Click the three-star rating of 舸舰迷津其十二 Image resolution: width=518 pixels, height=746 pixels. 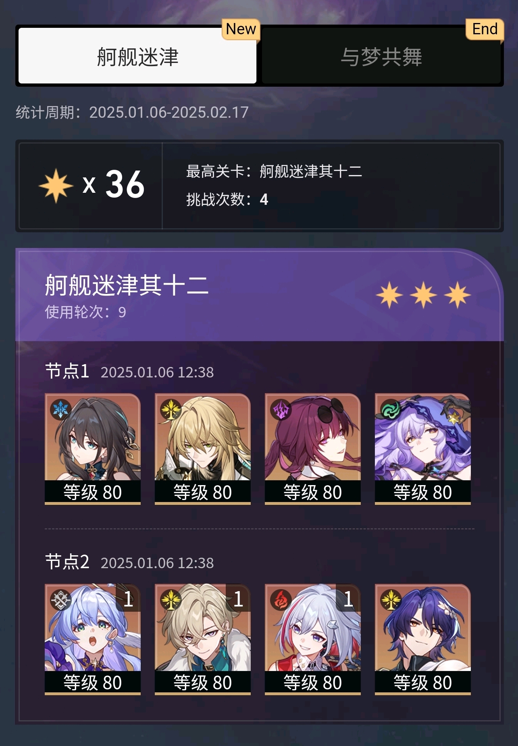coord(423,295)
